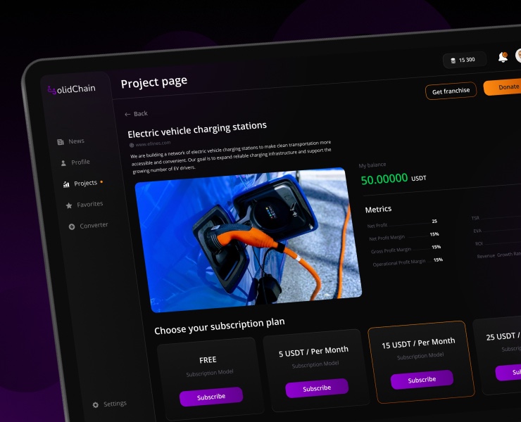Click the ROI metric label
Viewport: 521px width, 422px height.
tap(479, 243)
